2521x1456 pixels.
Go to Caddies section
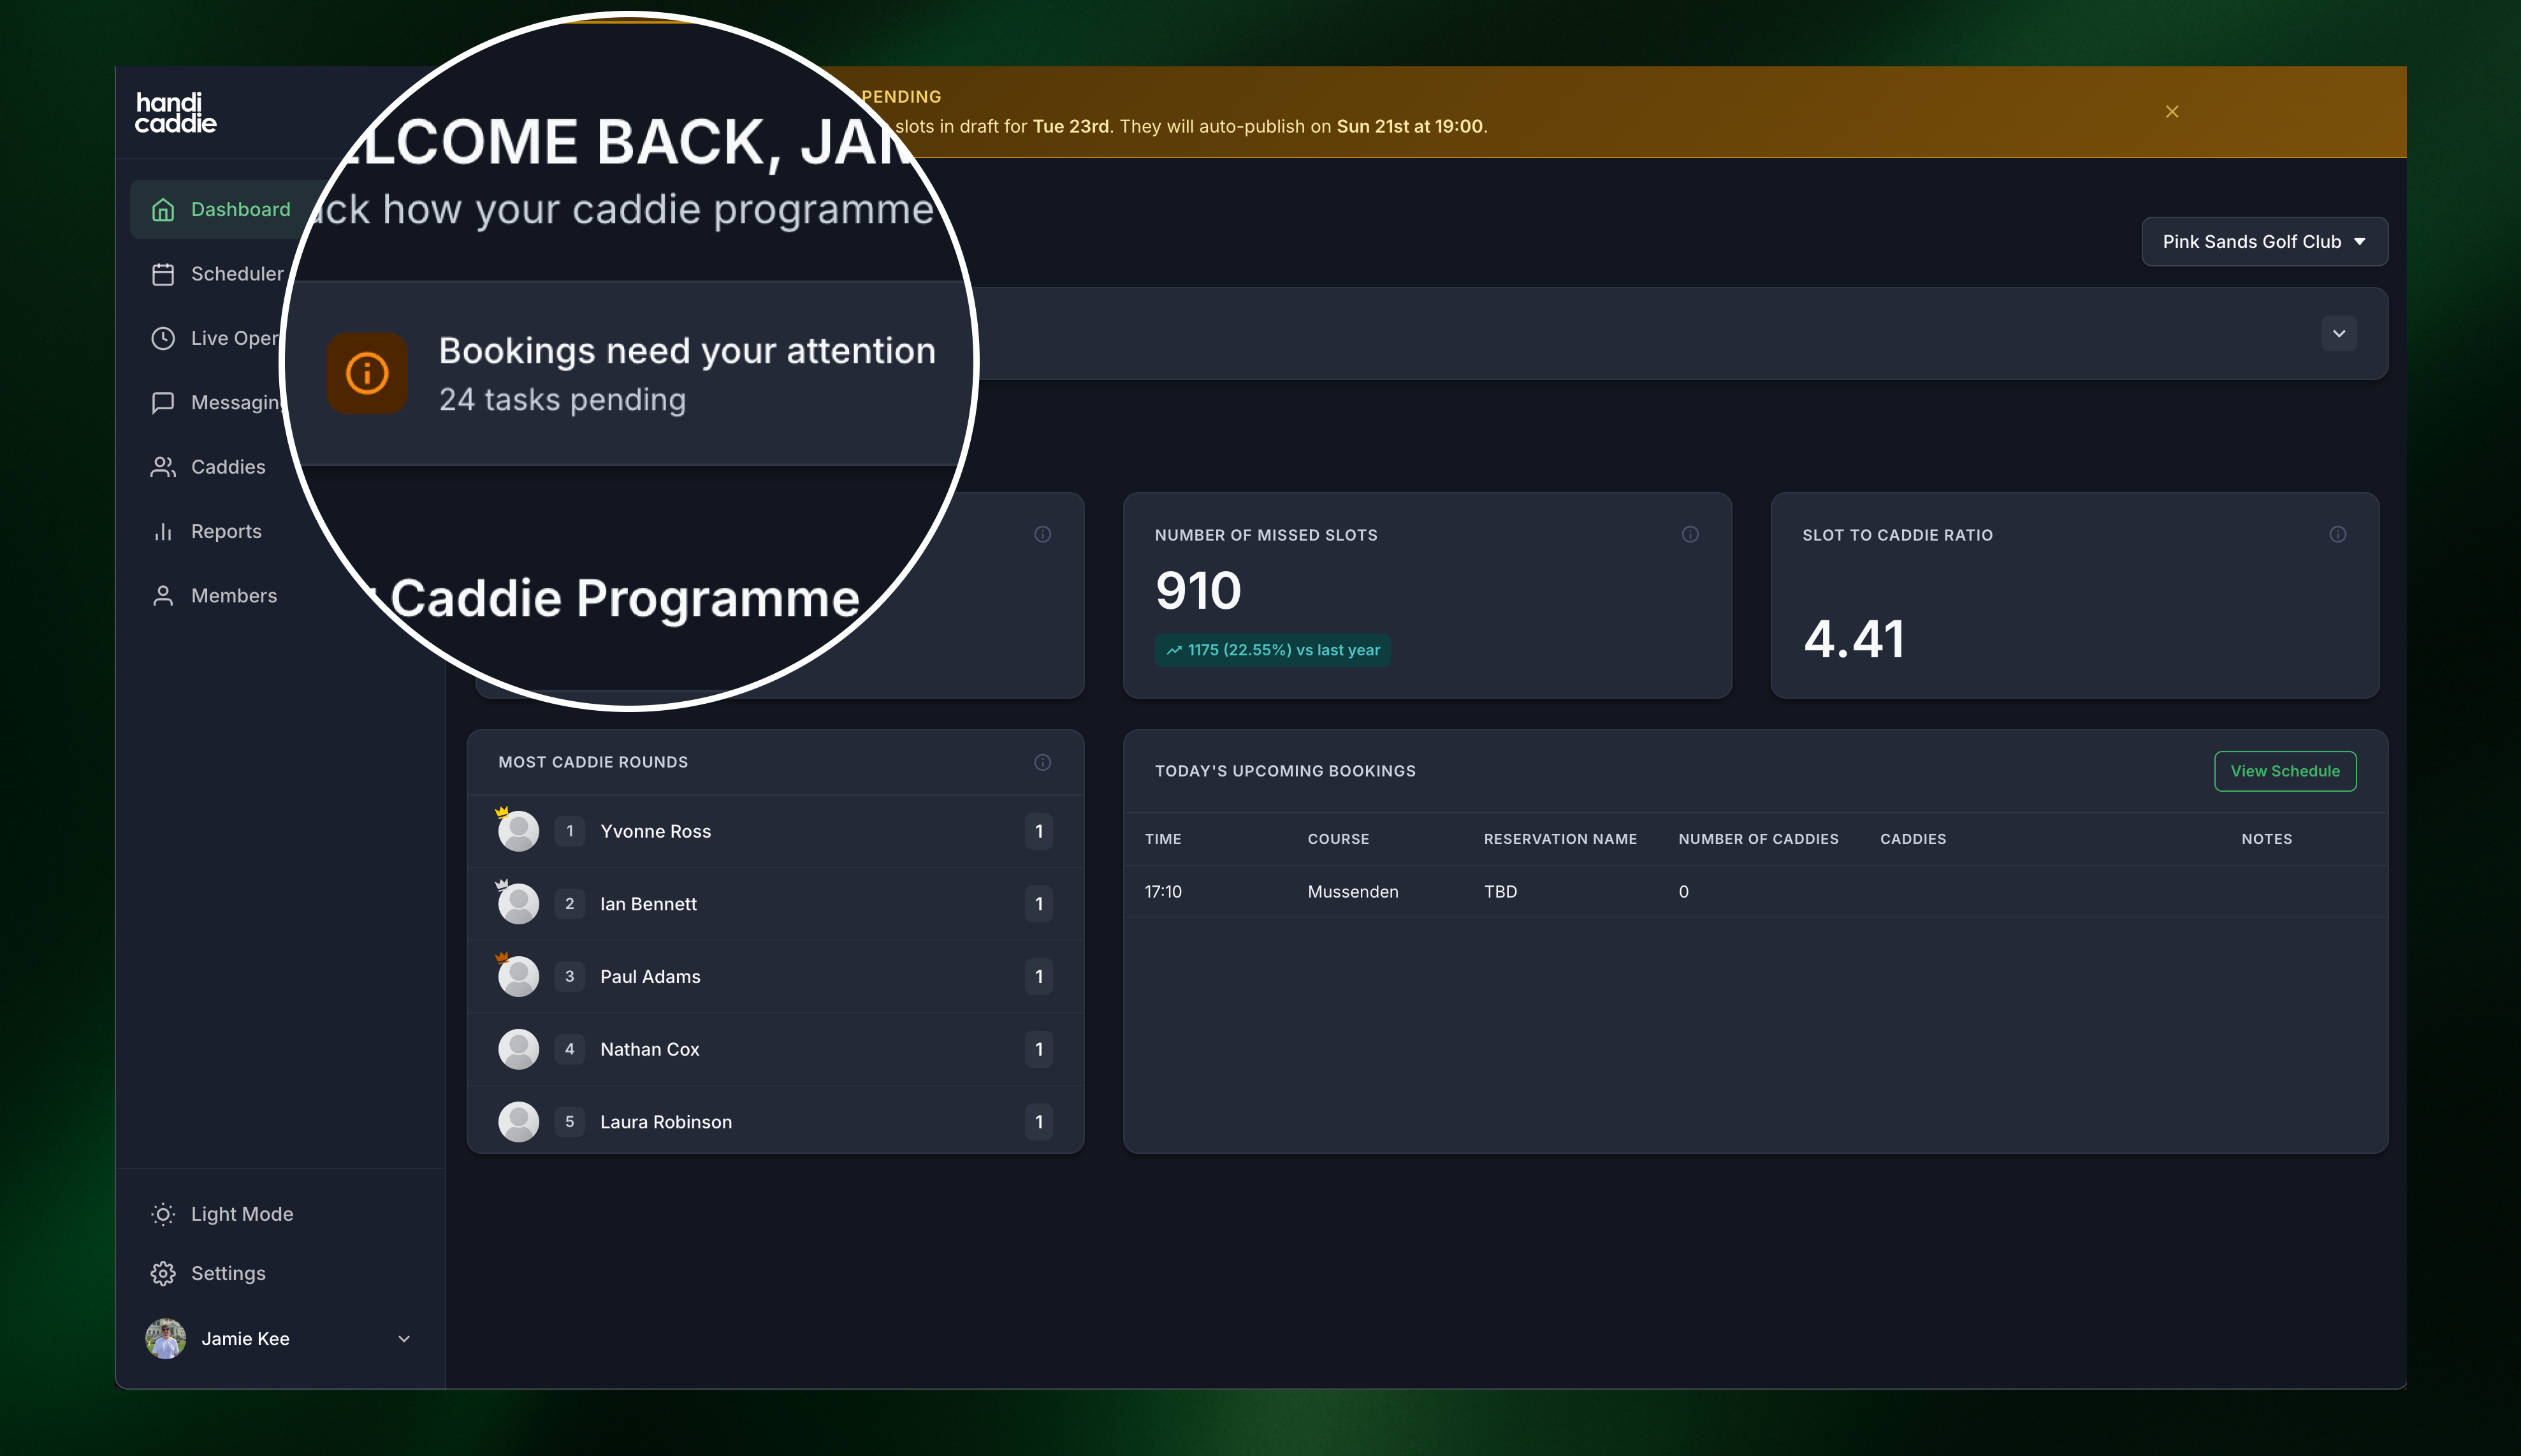(x=227, y=467)
